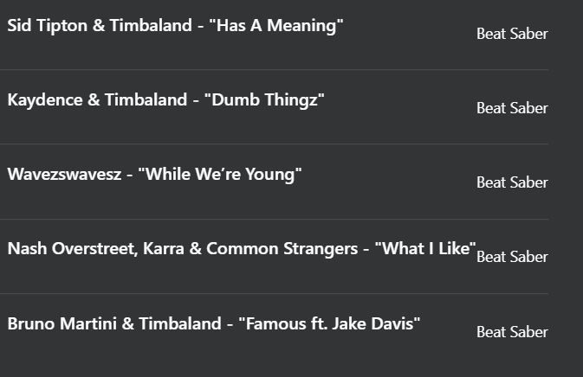Screen dimensions: 583x377
Task: Select the "Famous ft. Jake Davis" song title
Action: coord(329,323)
